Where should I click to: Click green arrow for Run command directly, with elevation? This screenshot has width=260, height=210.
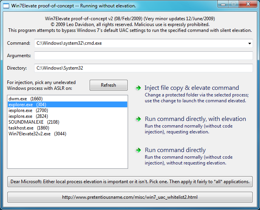138,119
